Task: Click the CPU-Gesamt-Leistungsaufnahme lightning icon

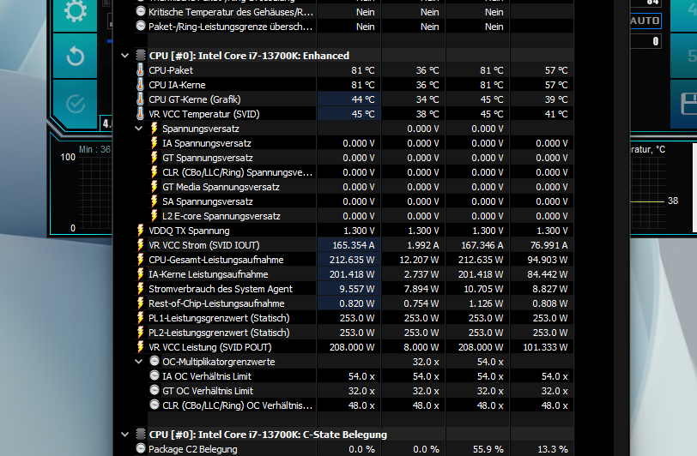Action: click(x=141, y=260)
